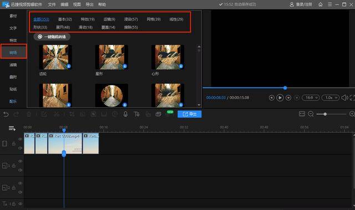Image resolution: width=355 pixels, height=210 pixels.
Task: Click the add track icon above track headers
Action: tap(12, 129)
